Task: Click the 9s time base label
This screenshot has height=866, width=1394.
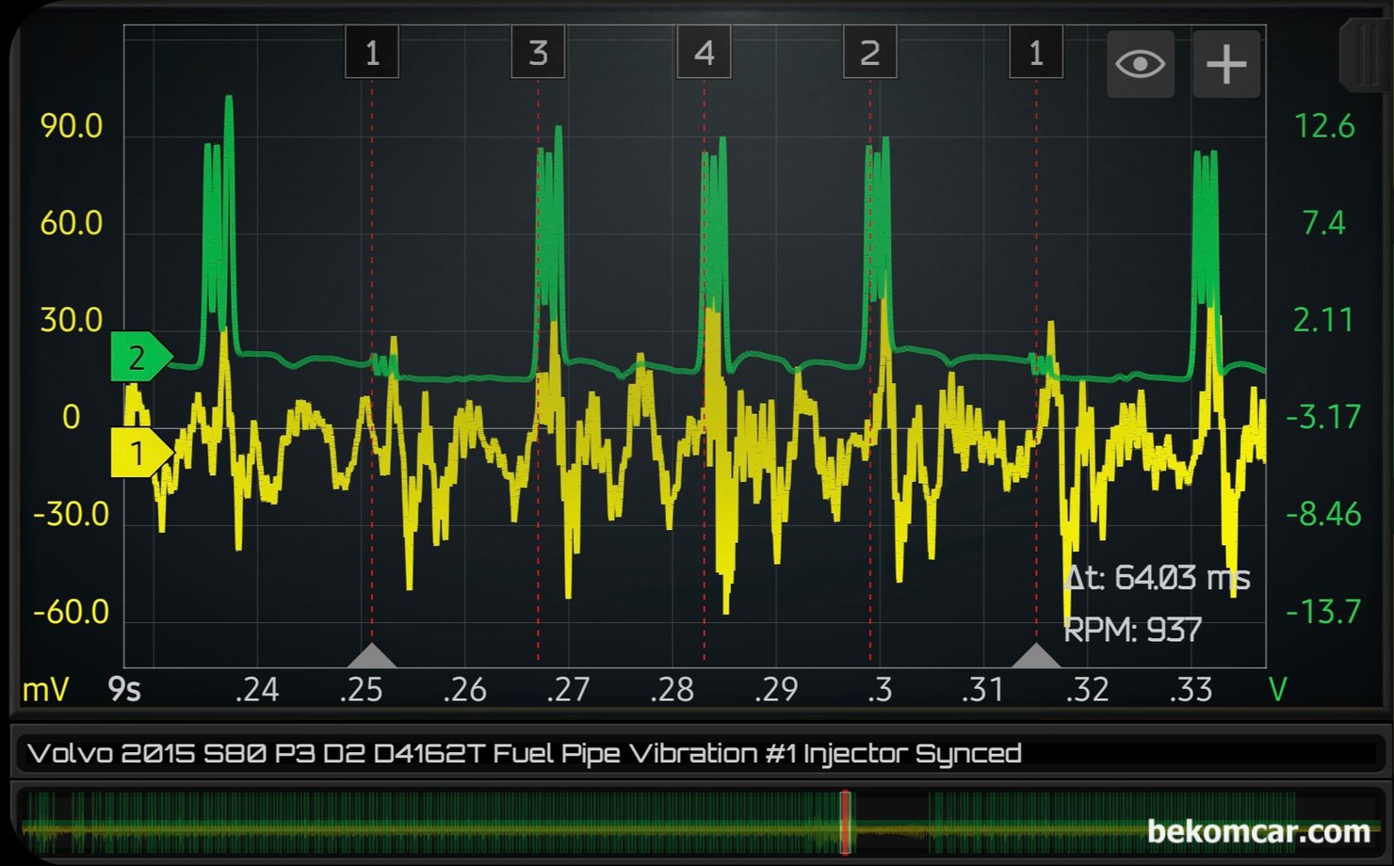Action: pos(124,690)
